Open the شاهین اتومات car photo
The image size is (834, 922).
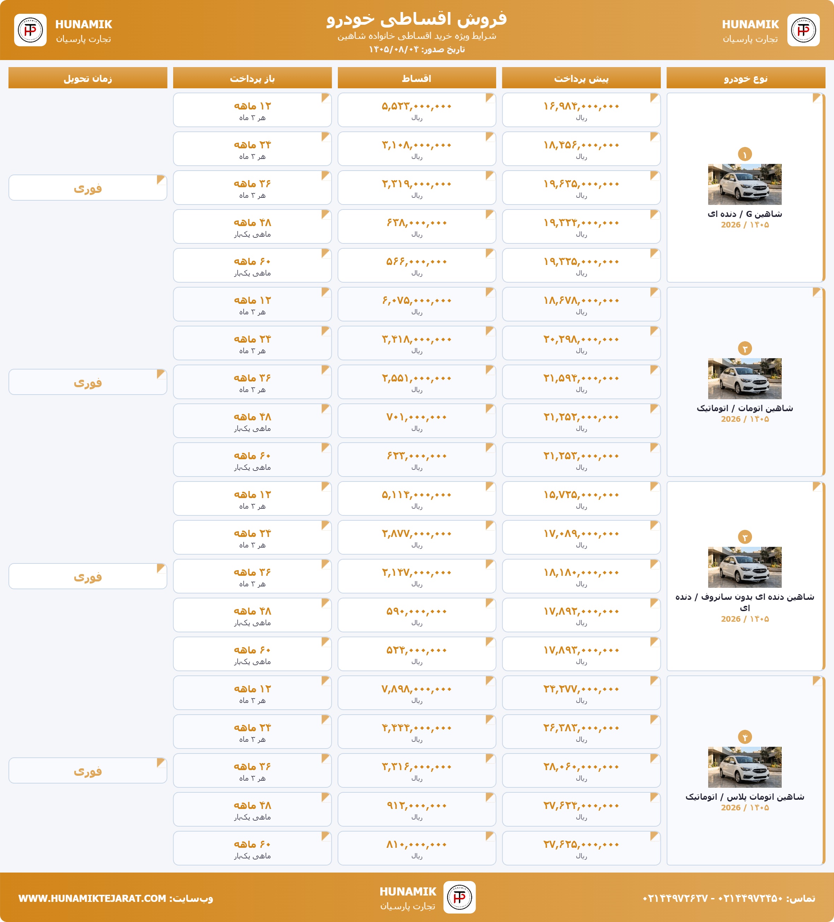pos(745,379)
